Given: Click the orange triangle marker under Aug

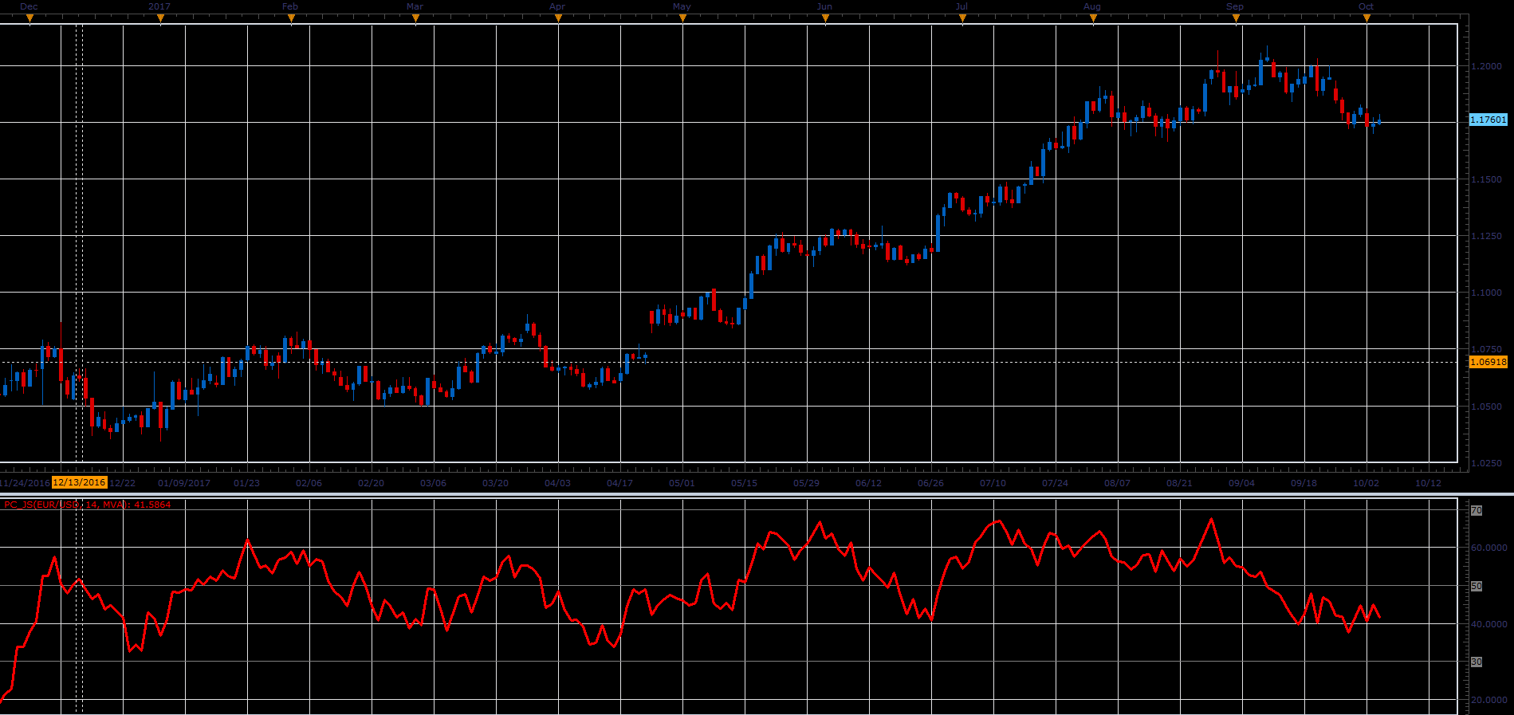Looking at the screenshot, I should coord(1093,18).
